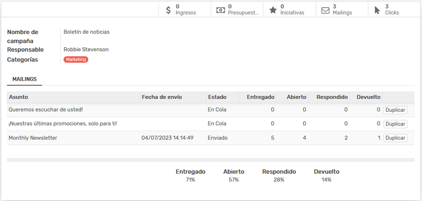This screenshot has width=422, height=201.
Task: Switch to the MAILINGS tab
Action: click(x=25, y=79)
